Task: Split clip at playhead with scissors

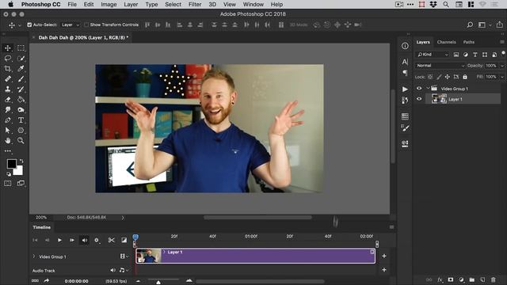Action: pos(111,240)
